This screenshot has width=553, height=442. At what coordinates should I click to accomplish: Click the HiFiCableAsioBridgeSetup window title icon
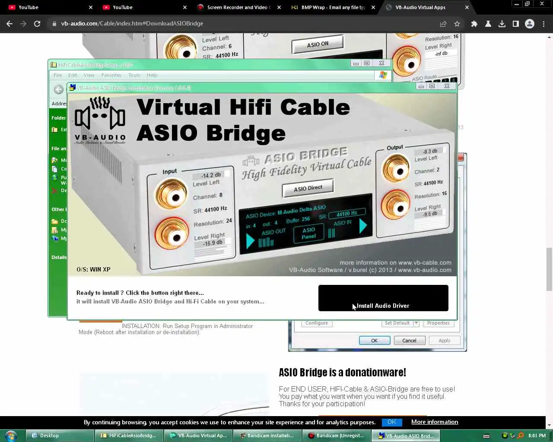pos(53,65)
